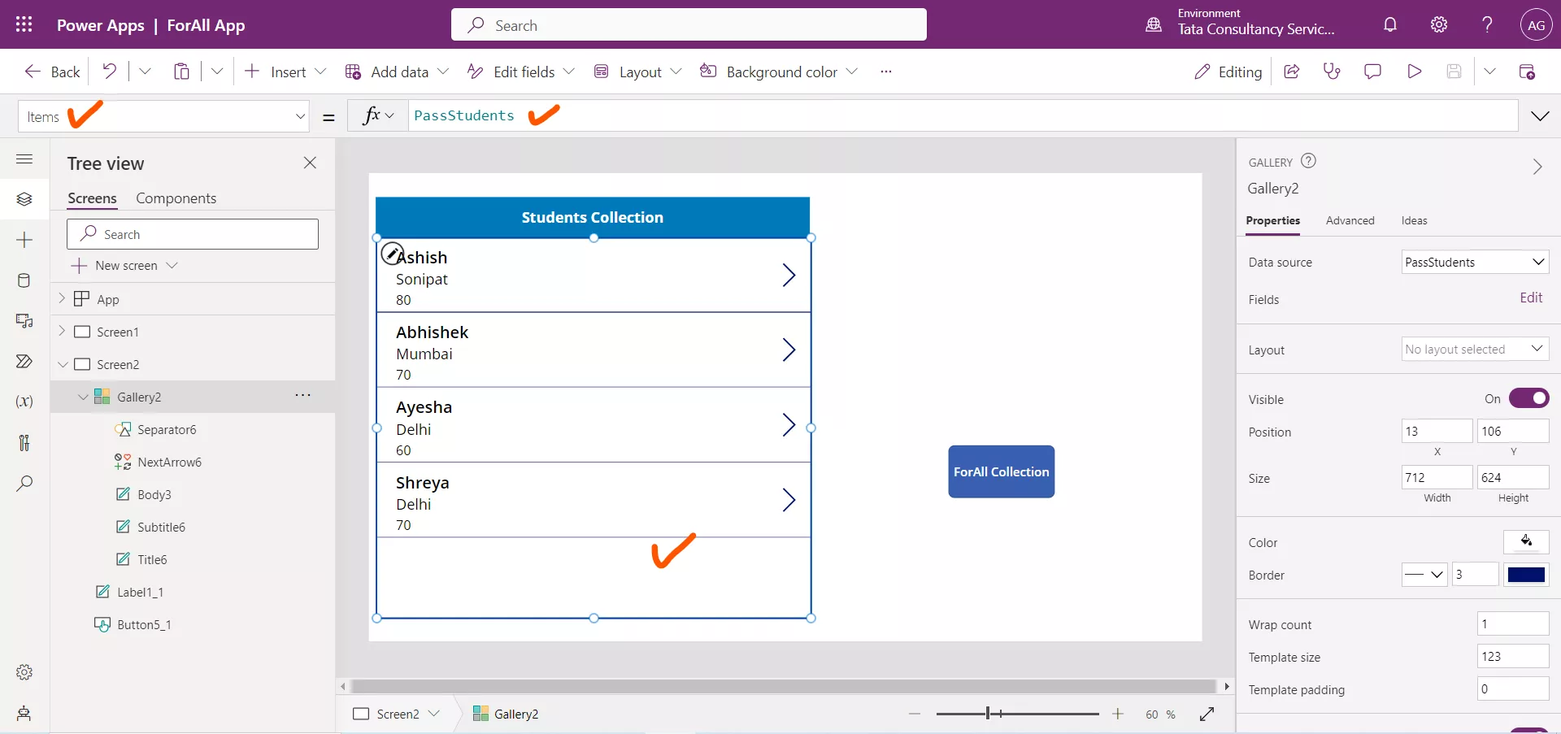Click the Back button
The height and width of the screenshot is (734, 1561).
point(52,72)
